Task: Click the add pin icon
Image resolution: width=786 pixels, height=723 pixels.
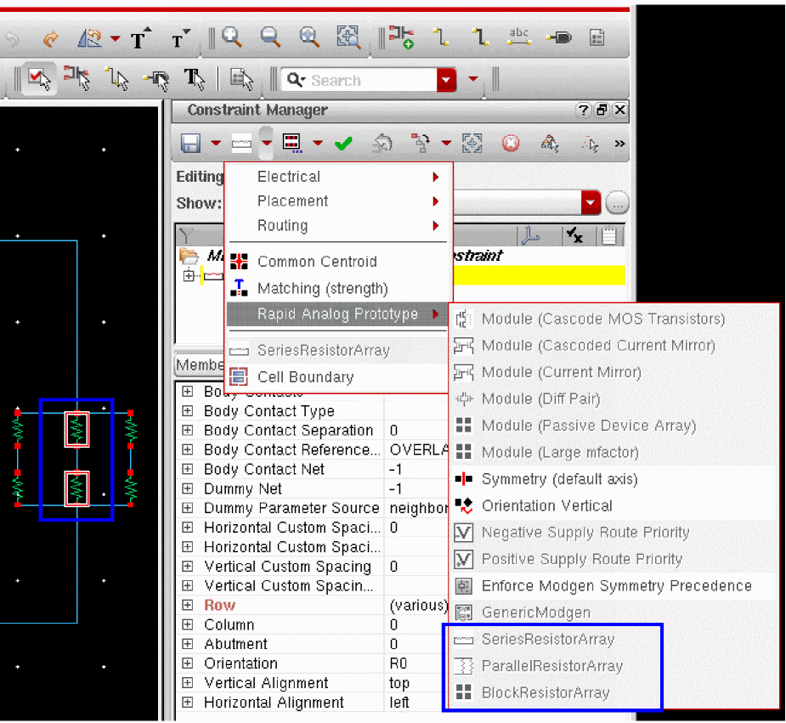Action: click(x=558, y=37)
